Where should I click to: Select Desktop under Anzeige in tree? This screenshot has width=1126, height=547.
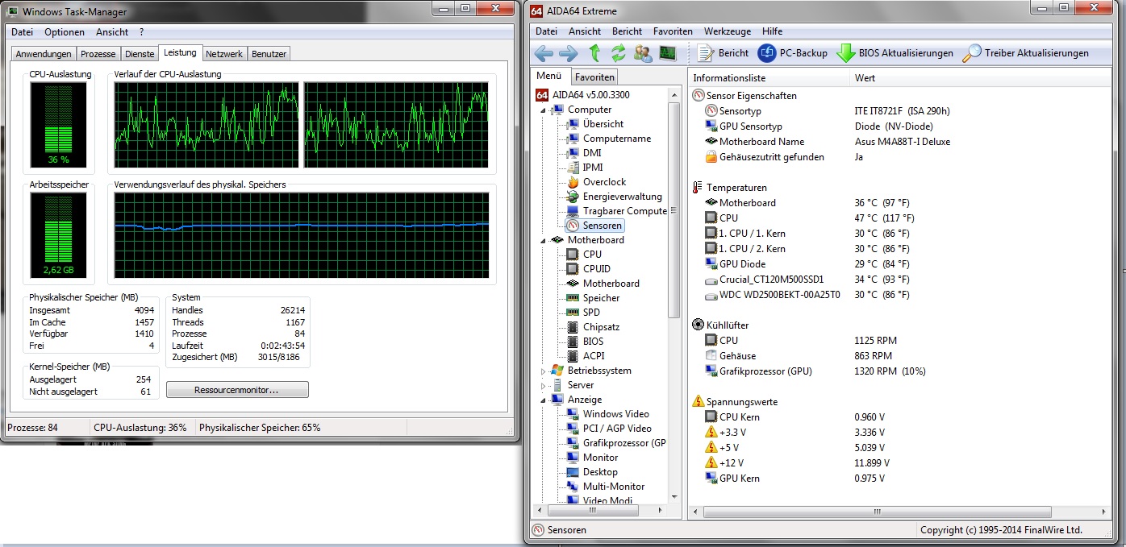point(600,472)
